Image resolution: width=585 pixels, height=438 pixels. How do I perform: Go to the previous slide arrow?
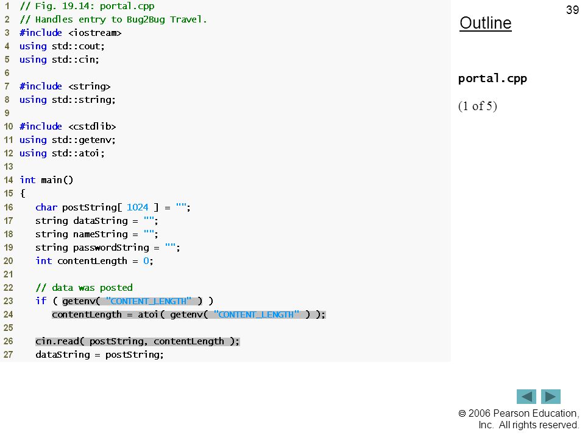coord(526,396)
